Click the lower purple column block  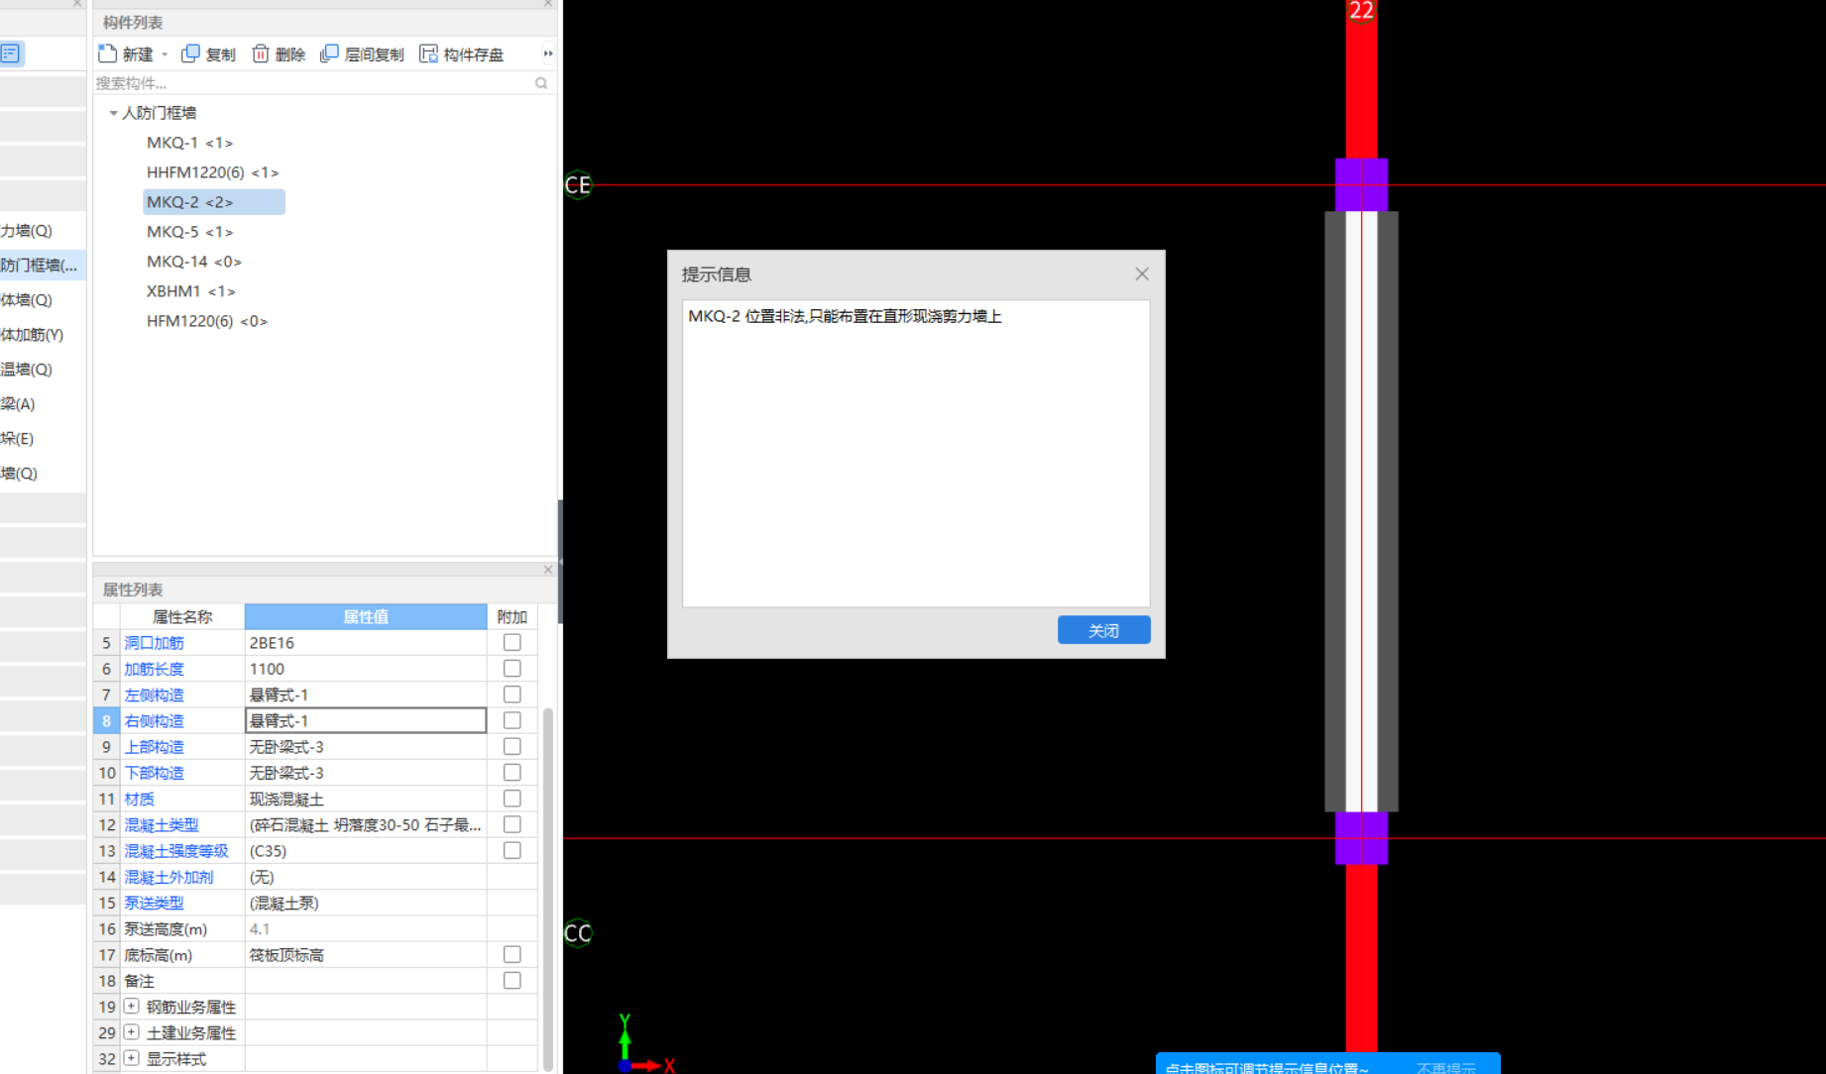[1361, 838]
